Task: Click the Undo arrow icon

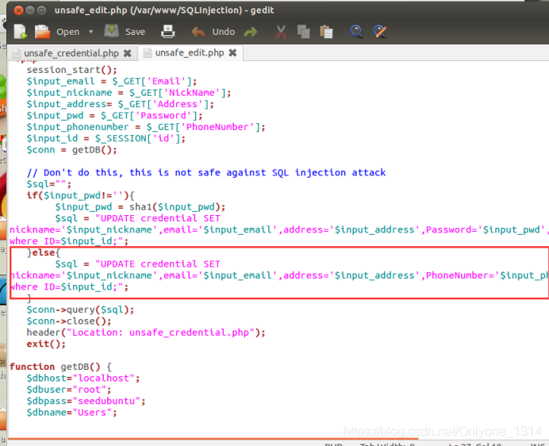Action: (198, 33)
